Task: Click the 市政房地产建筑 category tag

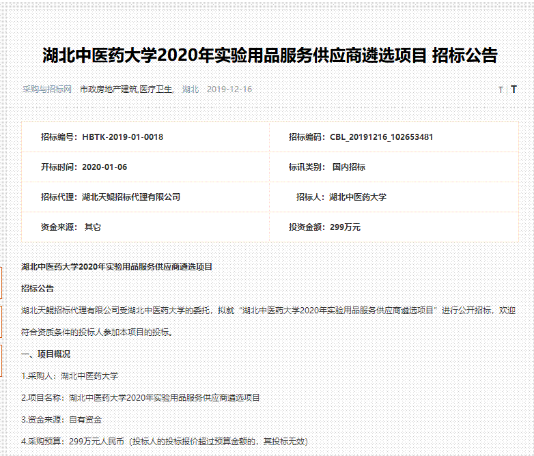Action: 108,89
